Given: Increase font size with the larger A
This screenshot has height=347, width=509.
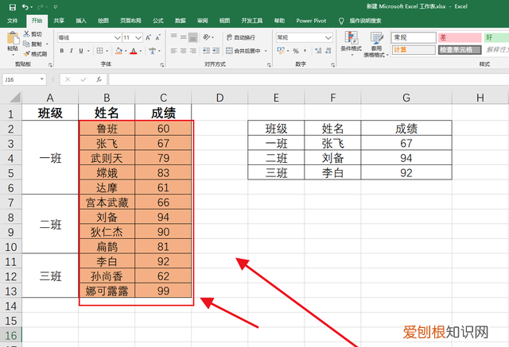Looking at the screenshot, I should point(149,37).
